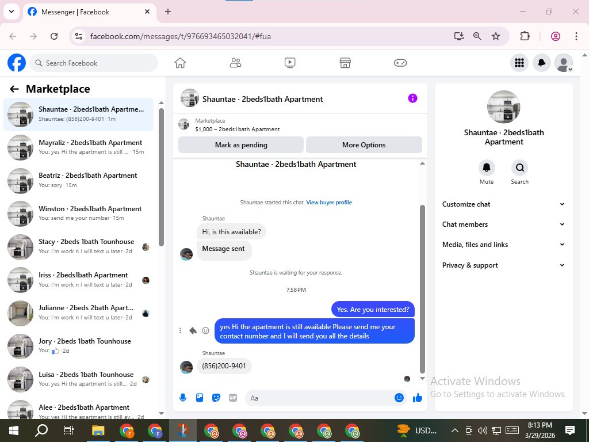
Task: Click Shauntae apartment profile picture in sidebar
Action: tap(503, 106)
